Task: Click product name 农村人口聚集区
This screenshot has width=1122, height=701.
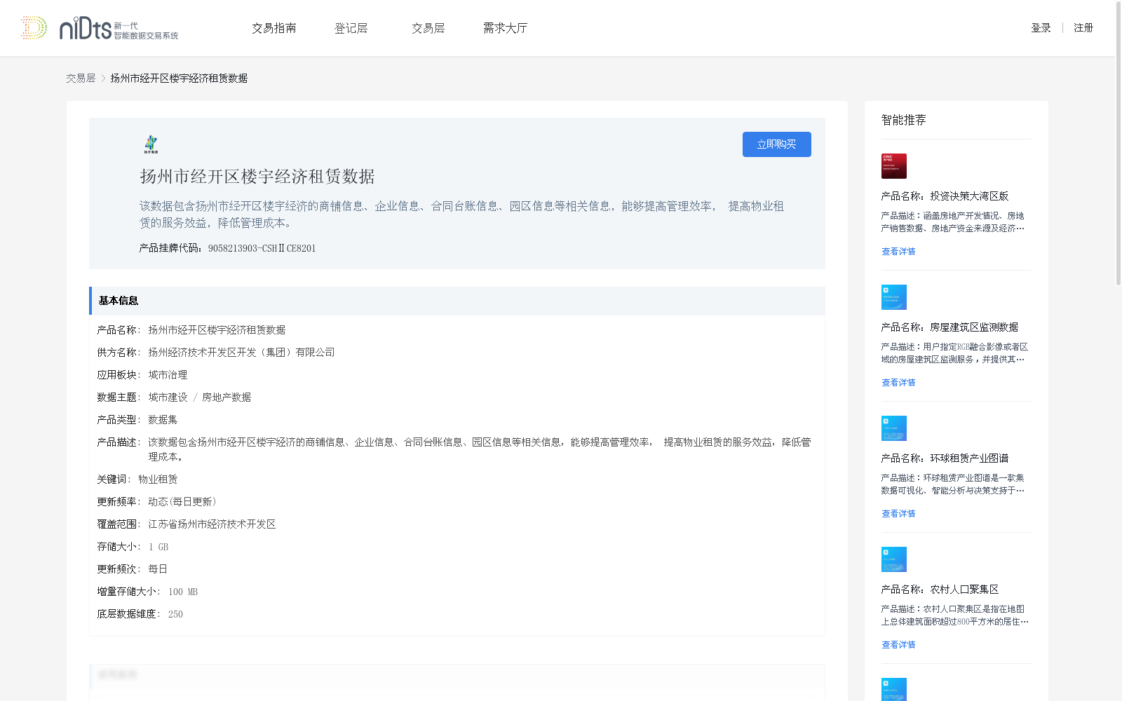Action: pyautogui.click(x=964, y=590)
